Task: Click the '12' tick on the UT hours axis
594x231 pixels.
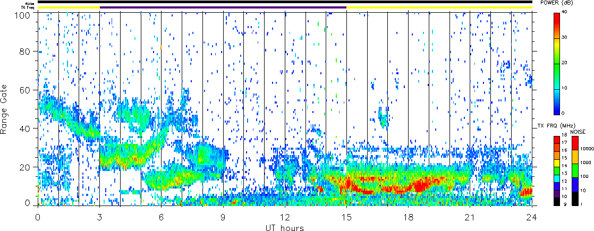Action: click(x=285, y=217)
